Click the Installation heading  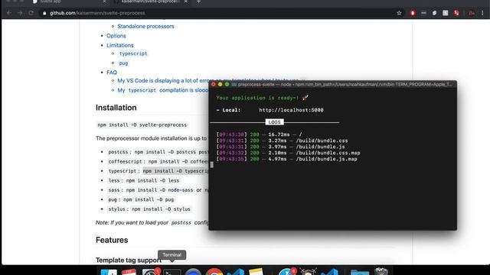coord(116,108)
